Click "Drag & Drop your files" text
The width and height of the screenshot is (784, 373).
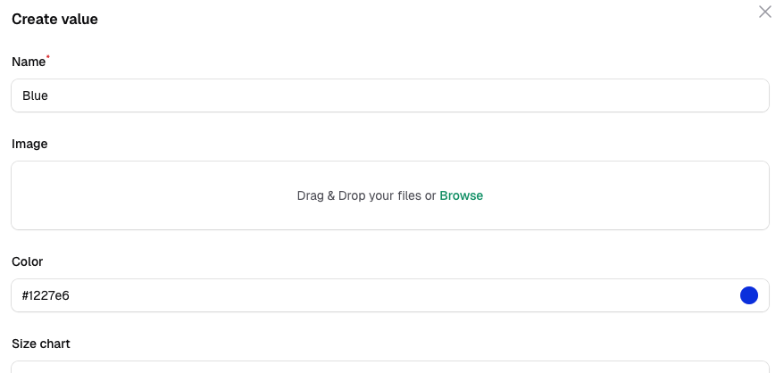(x=358, y=195)
